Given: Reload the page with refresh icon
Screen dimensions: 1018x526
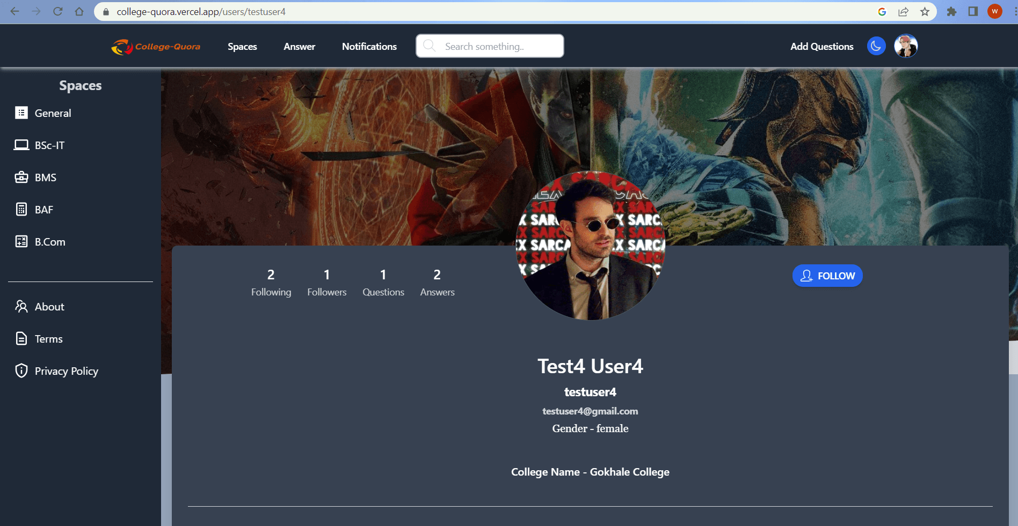Looking at the screenshot, I should (x=57, y=11).
